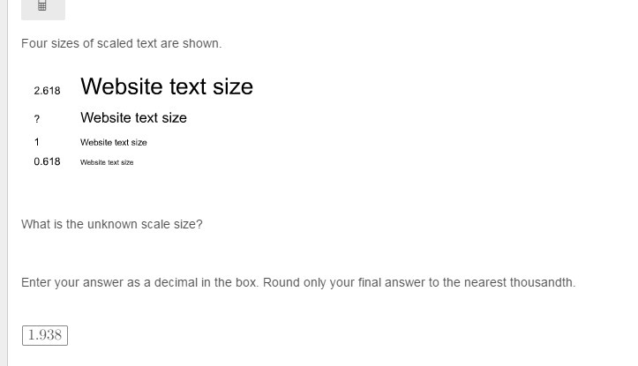Click the second-largest 'Website text size' sample
The image size is (638, 366).
click(x=133, y=117)
